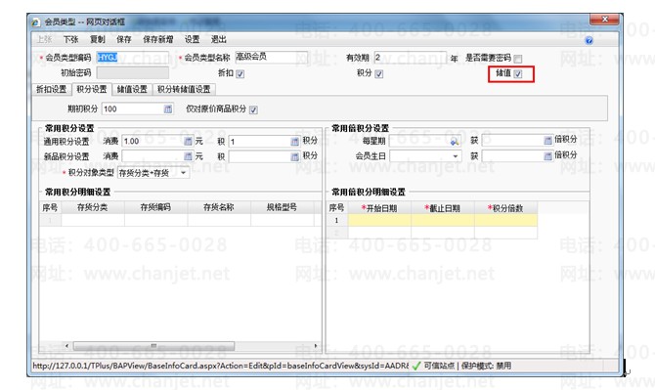Click row 1 开始日期 cell
Screen dimensions: 655x390
click(379, 220)
